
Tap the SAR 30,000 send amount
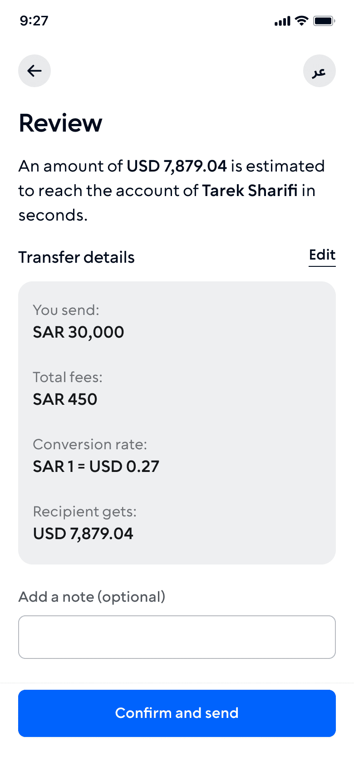[x=79, y=332]
